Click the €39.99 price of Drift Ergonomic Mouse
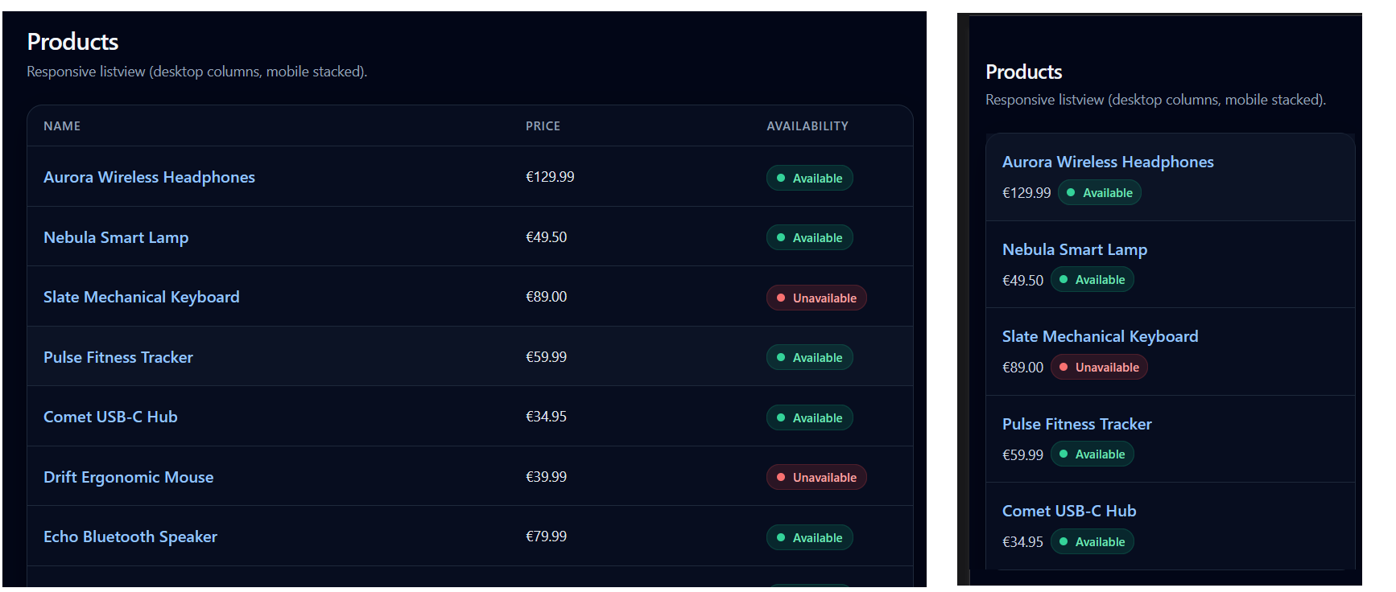 coord(546,477)
